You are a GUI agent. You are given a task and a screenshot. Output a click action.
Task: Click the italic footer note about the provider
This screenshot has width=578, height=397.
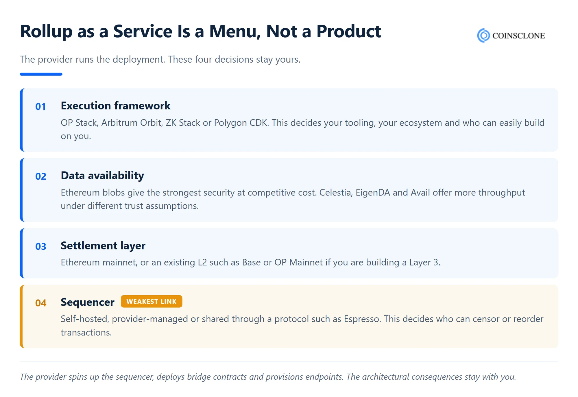click(x=268, y=377)
